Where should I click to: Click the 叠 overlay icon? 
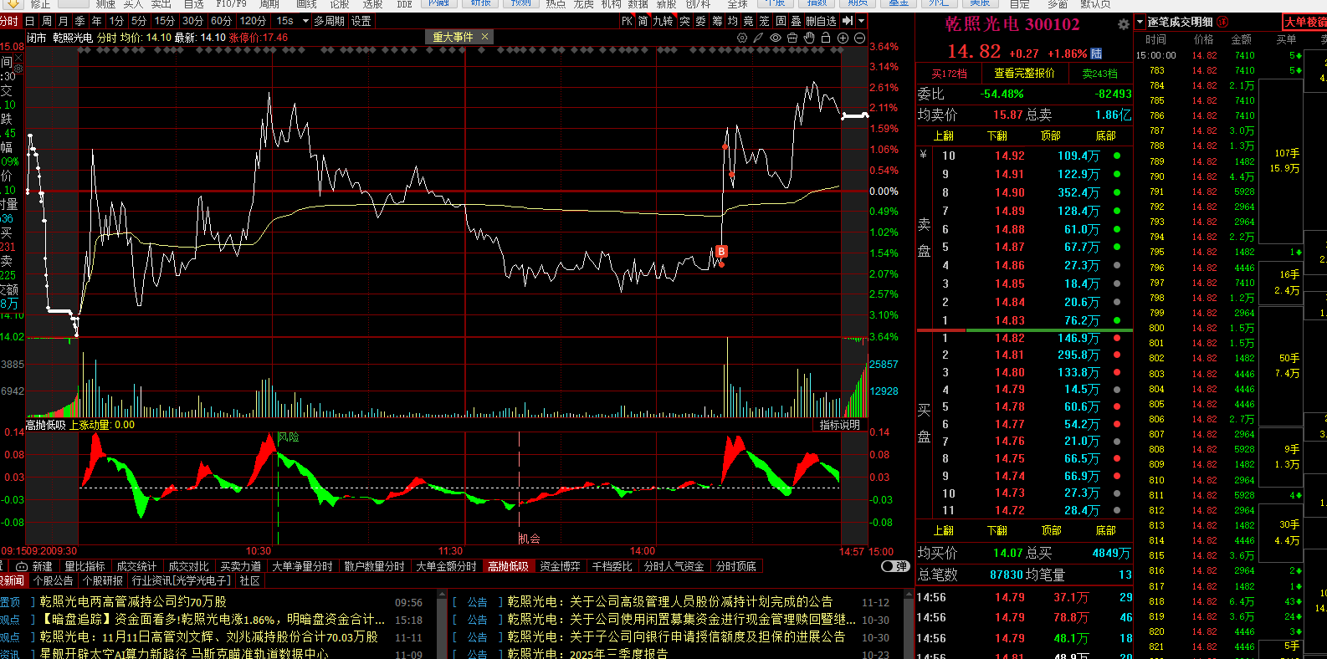[797, 21]
